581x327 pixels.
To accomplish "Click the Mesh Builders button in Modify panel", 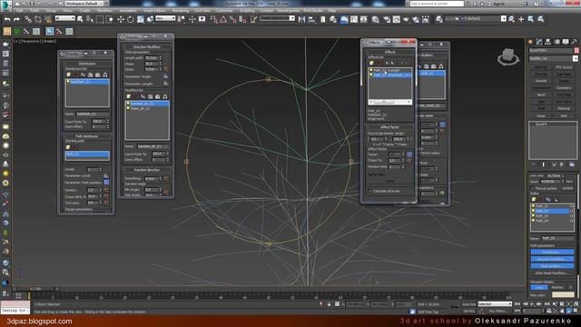I will pos(552,266).
